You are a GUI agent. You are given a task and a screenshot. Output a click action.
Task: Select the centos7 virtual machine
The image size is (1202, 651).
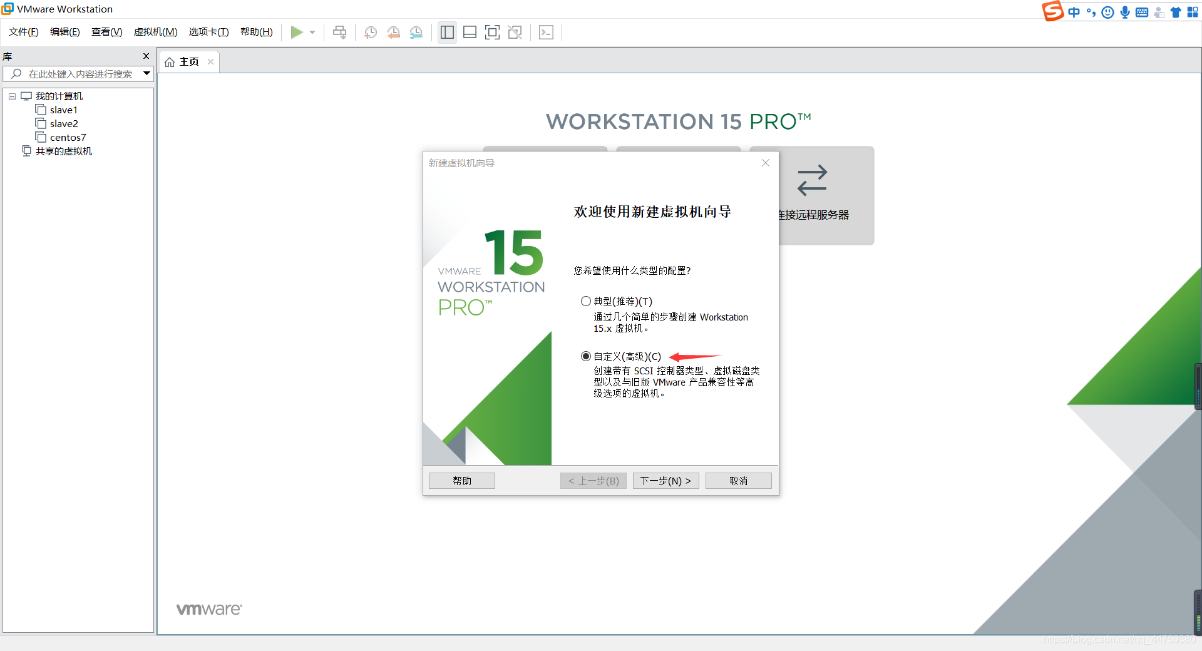[68, 138]
